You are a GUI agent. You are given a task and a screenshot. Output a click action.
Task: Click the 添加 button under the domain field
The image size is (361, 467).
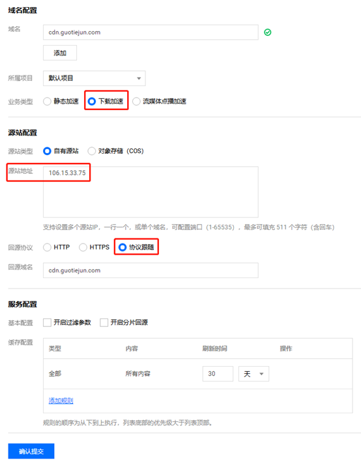60,53
